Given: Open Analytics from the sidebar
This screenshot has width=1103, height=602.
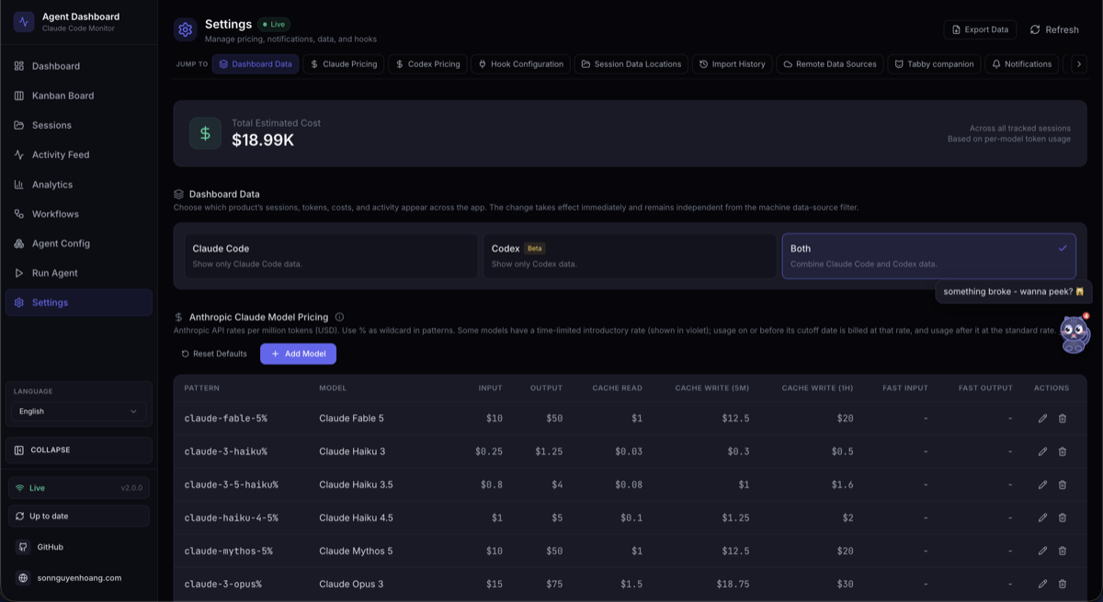Looking at the screenshot, I should 78,185.
